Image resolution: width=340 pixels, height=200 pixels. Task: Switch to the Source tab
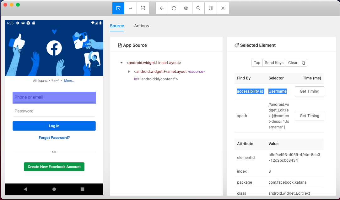117,26
